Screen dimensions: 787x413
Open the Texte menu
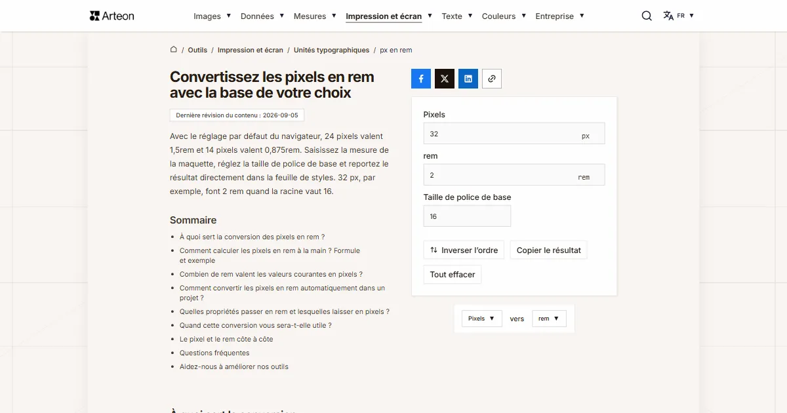457,16
